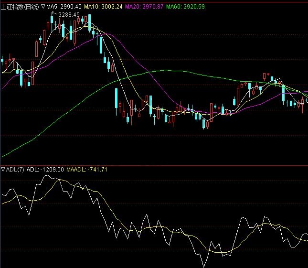Open the dropdown triangle beside 上证指数(日线)
This screenshot has width=308, height=268.
pyautogui.click(x=43, y=7)
